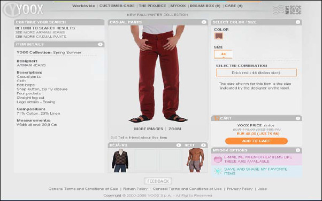The height and width of the screenshot is (201, 322).
Task: Open Dream Box (0) in navigation
Action: click(205, 6)
